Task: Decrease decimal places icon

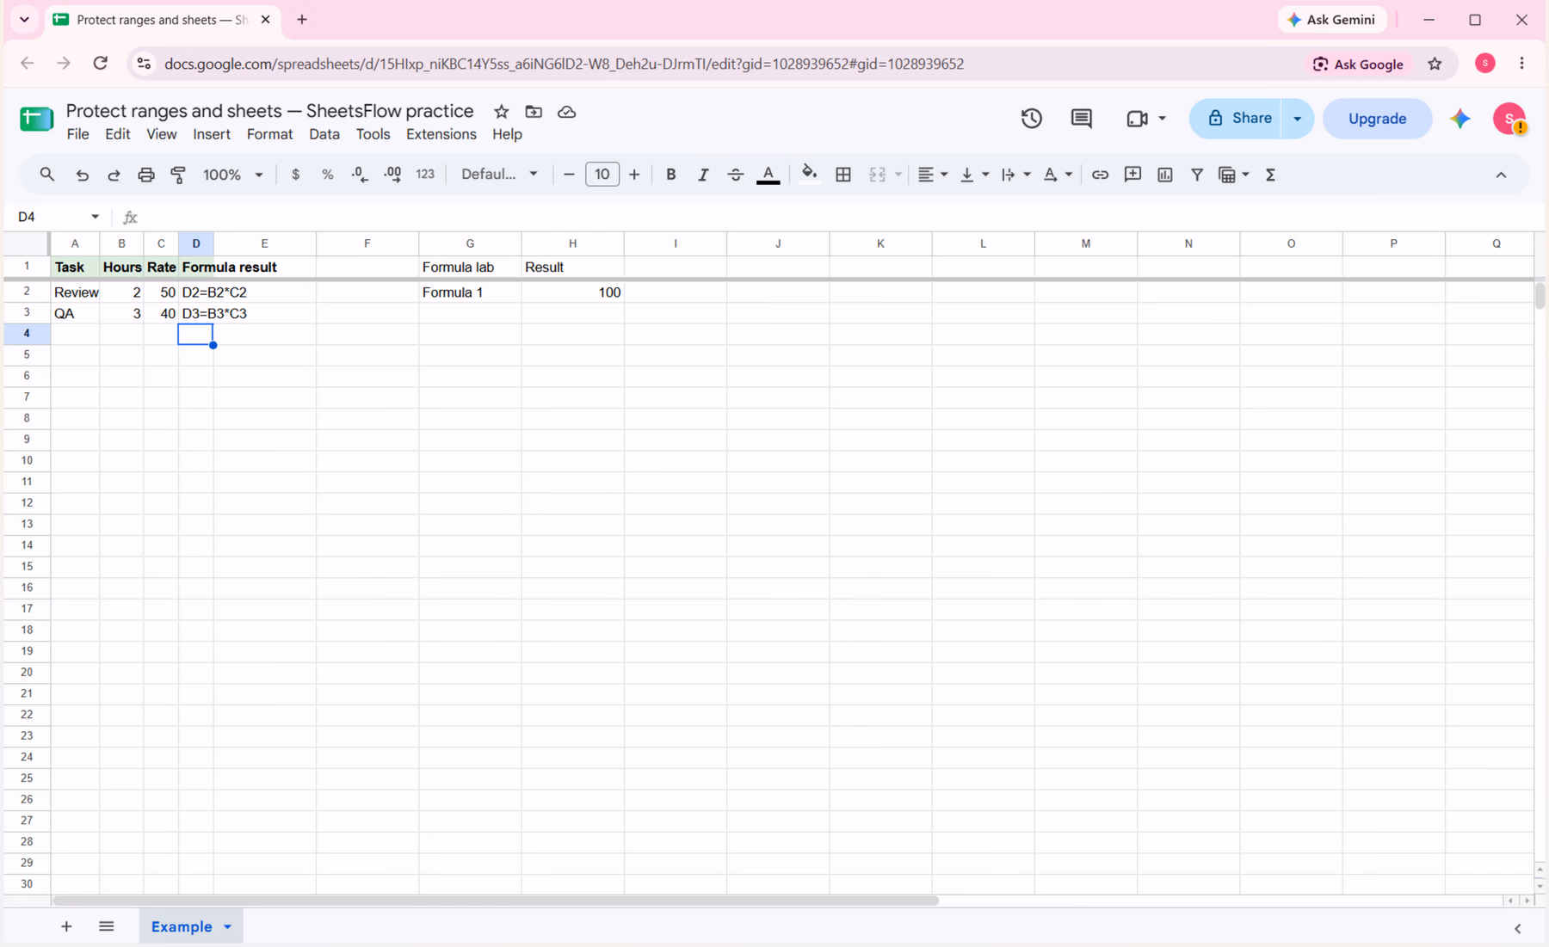Action: 360,175
